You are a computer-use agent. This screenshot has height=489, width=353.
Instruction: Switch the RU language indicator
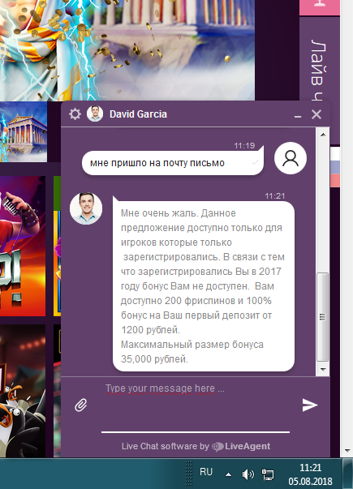coord(206,471)
